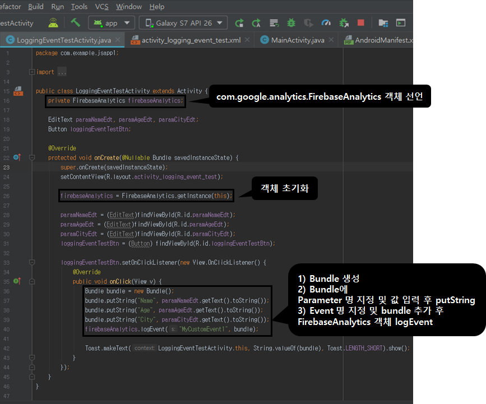
Task: Click 'activity_logging_event_test' in setContentView
Action: [x=175, y=177]
